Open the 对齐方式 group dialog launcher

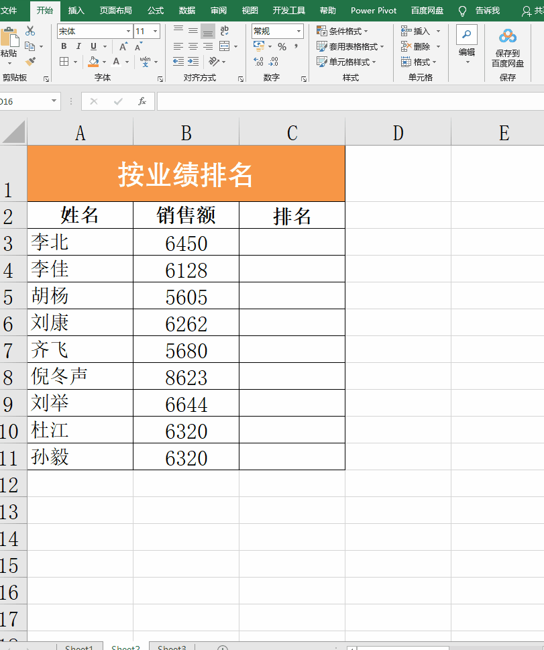tap(241, 78)
